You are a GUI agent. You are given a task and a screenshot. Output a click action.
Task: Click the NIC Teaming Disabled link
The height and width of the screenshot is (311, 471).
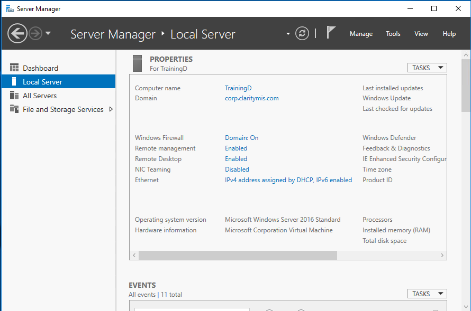(237, 169)
